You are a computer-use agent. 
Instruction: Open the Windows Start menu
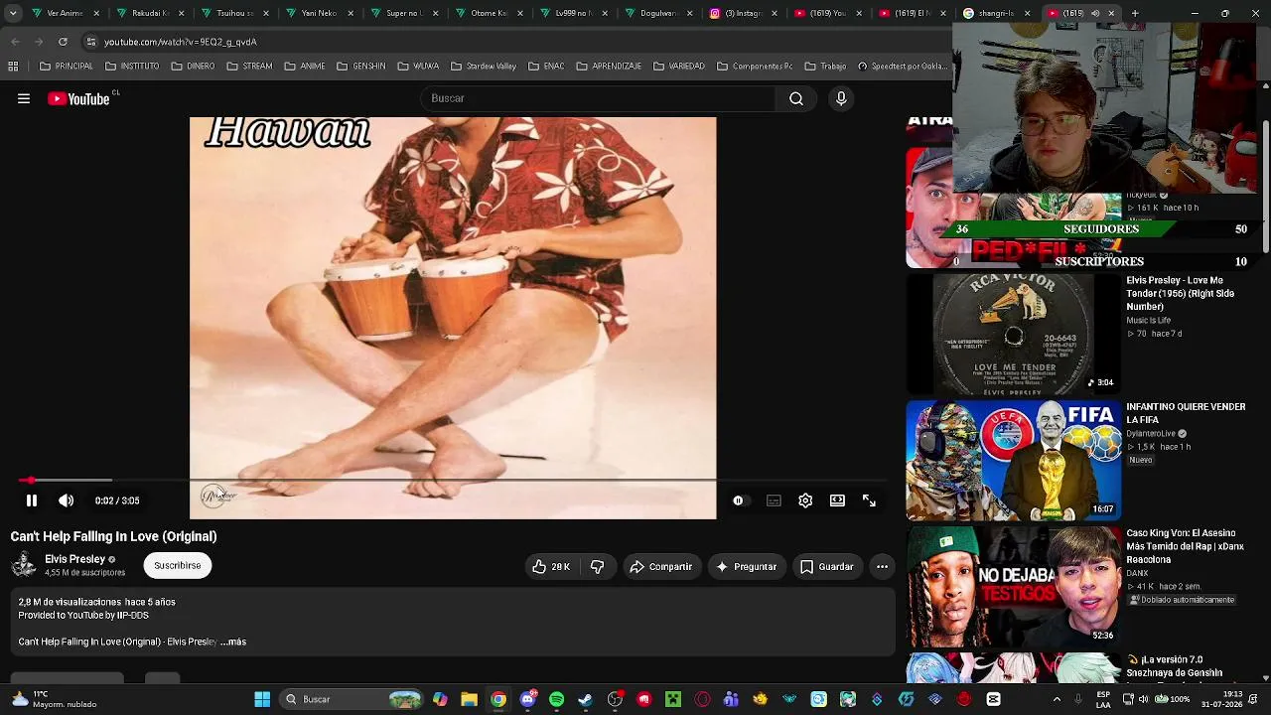tap(262, 699)
